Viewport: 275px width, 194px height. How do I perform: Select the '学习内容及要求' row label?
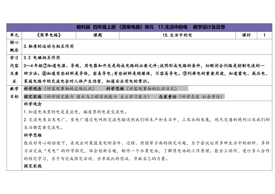click(14, 70)
